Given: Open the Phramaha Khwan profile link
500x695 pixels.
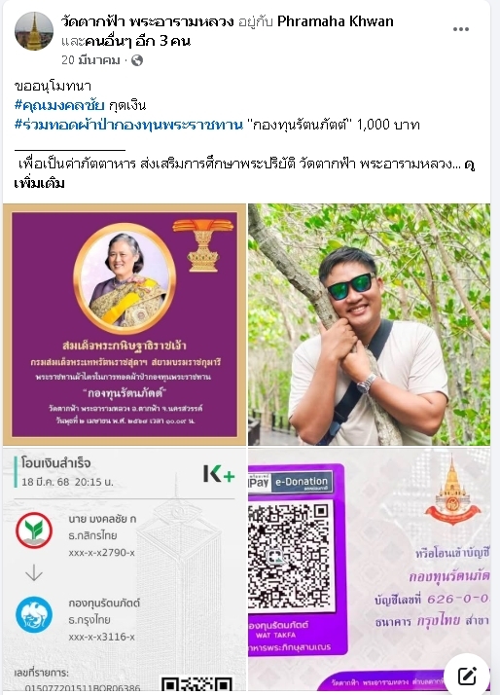Looking at the screenshot, I should coord(336,21).
